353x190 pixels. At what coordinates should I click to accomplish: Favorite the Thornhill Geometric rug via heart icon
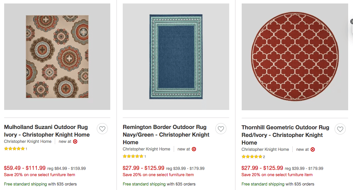[340, 129]
